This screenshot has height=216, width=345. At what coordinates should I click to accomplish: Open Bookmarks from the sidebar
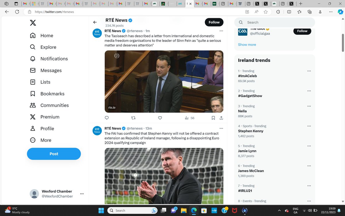click(47, 94)
